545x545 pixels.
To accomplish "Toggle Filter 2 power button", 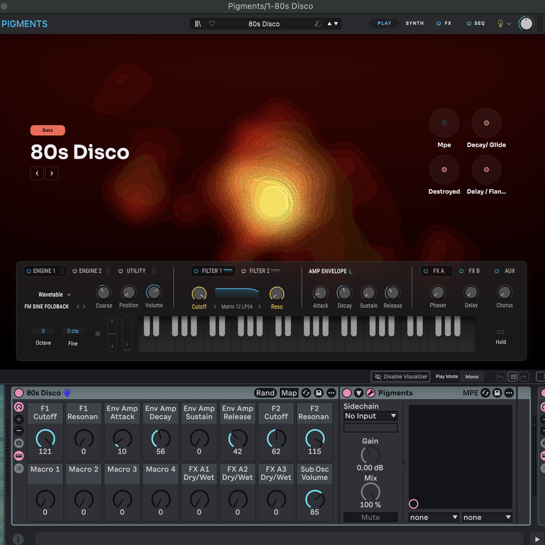I will [244, 271].
